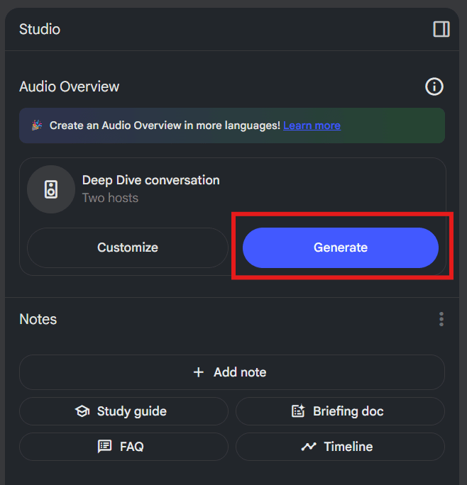Generate the Deep Dive audio overview
The height and width of the screenshot is (485, 467).
[x=341, y=247]
